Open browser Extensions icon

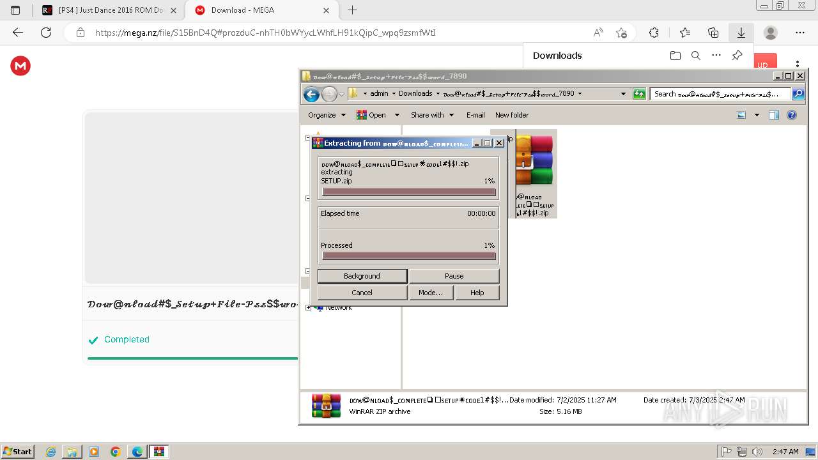[654, 33]
